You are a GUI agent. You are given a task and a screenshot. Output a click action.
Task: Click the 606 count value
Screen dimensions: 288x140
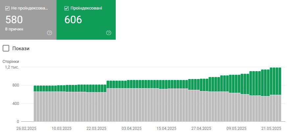(x=73, y=20)
